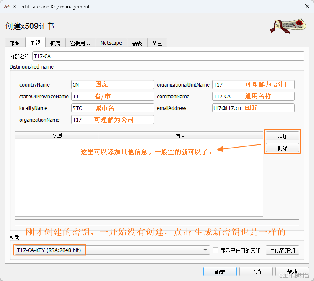Click the 添加 button
This screenshot has height=281, width=314.
(x=283, y=136)
